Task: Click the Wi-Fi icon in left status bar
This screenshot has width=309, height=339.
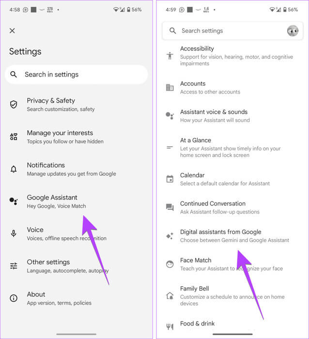Action: [116, 10]
